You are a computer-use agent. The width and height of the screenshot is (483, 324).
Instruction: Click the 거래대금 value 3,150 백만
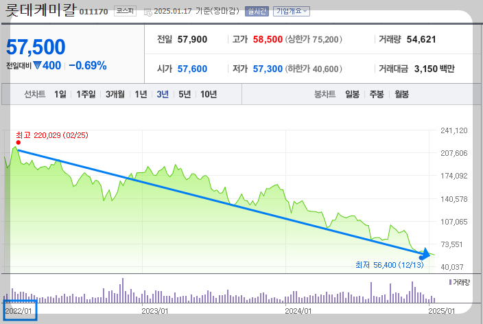(x=434, y=69)
